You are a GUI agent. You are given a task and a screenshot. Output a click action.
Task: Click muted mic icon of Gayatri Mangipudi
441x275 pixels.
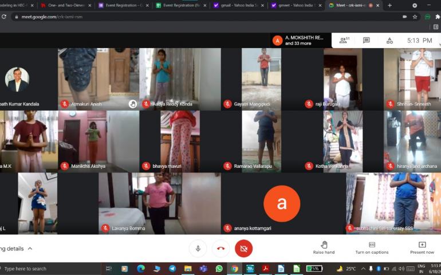pos(227,104)
